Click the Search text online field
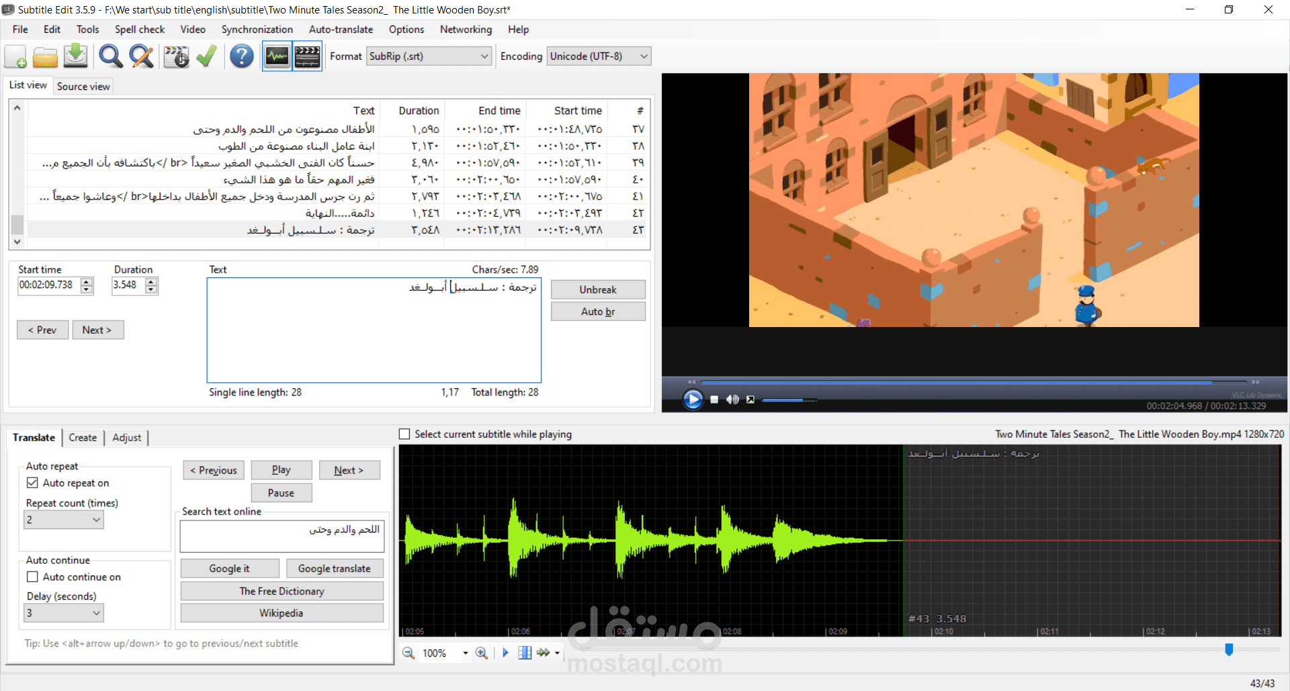Screen dimensions: 1290x691 282,537
